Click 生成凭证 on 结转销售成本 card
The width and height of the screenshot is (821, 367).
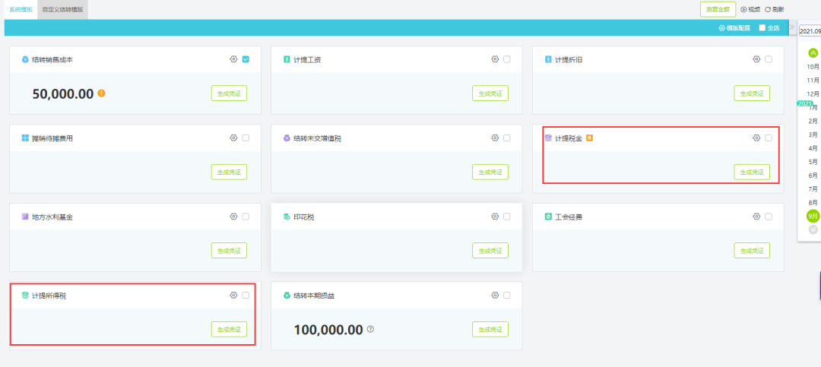229,93
